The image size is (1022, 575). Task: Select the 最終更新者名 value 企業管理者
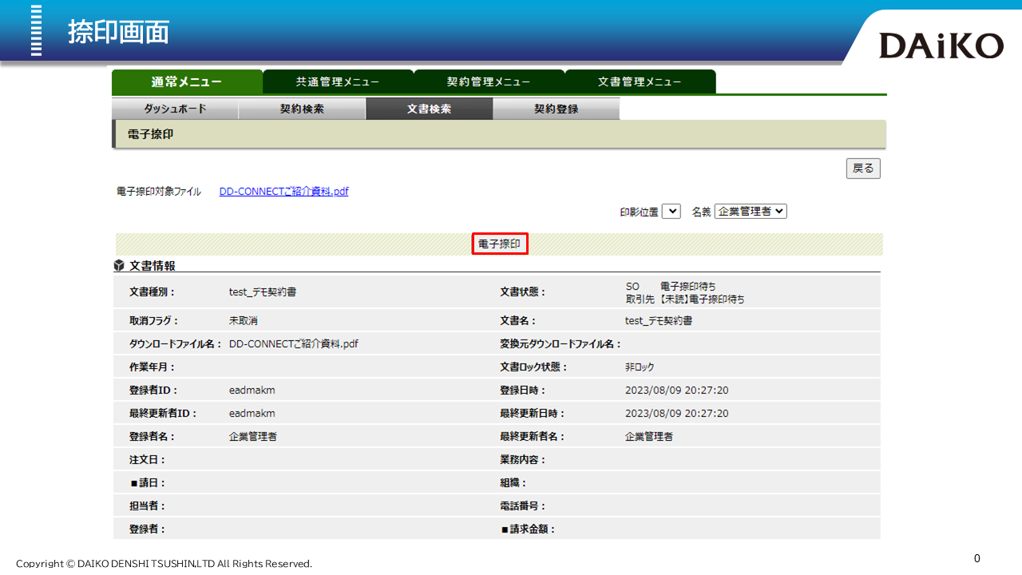click(649, 437)
